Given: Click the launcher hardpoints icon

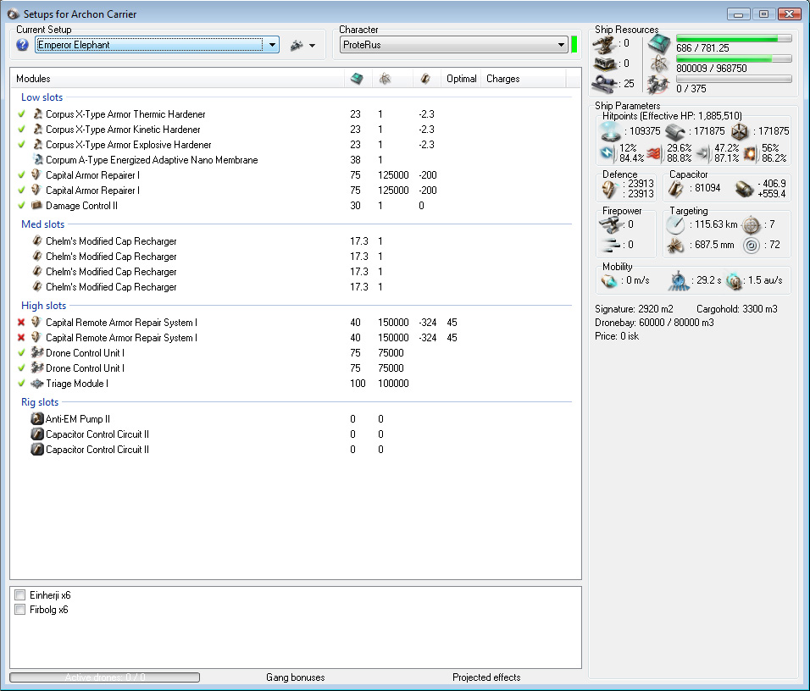Looking at the screenshot, I should pyautogui.click(x=604, y=64).
